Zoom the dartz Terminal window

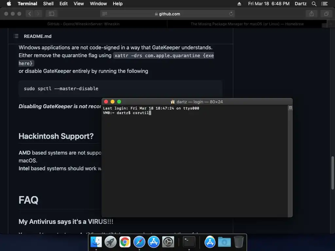tap(119, 102)
